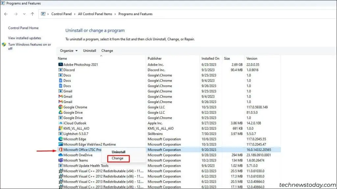Click the Google Drive icon by Google LLC
The width and height of the screenshot is (337, 189).
coord(61,112)
